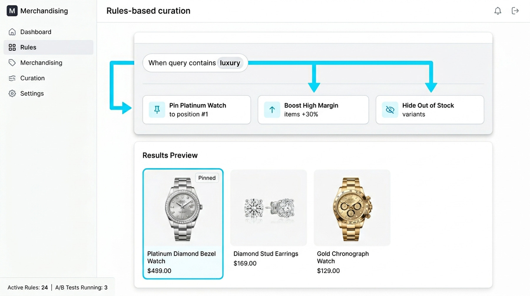530x296 pixels.
Task: Select the Pin Platinum Watch action card
Action: point(196,110)
